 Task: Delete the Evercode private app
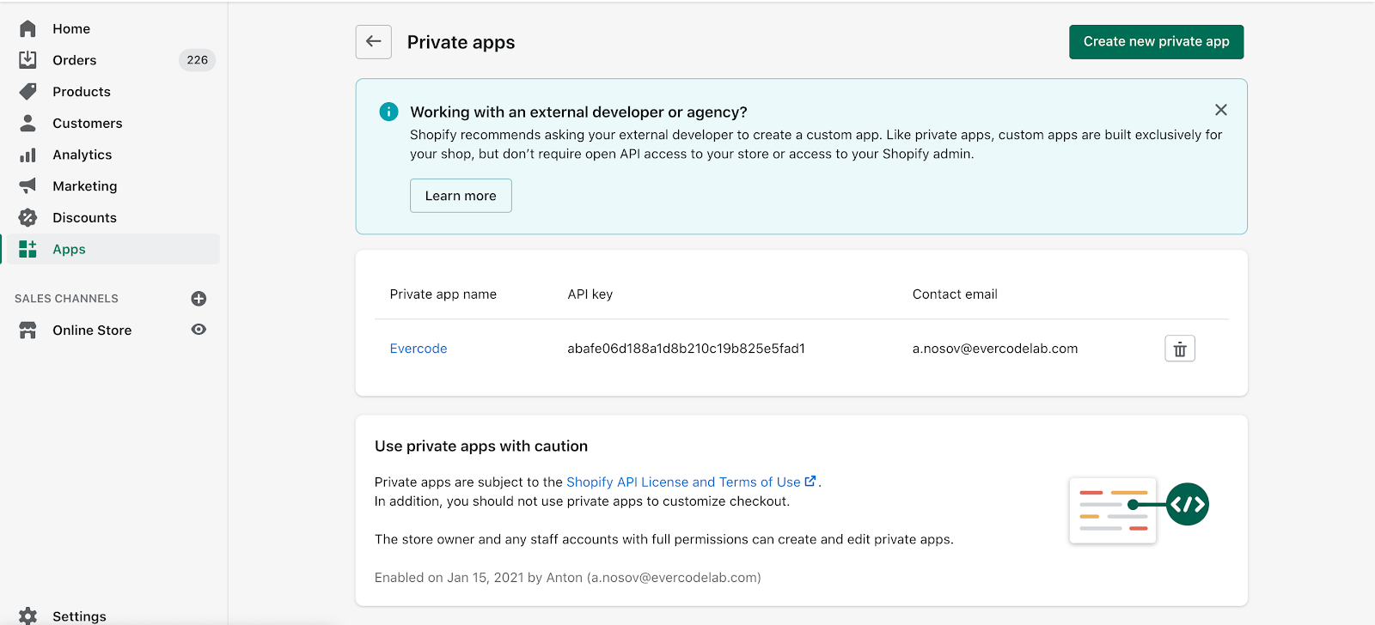click(x=1179, y=349)
